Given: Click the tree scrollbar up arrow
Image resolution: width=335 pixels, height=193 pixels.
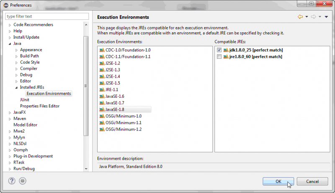Looking at the screenshot, I should [x=86, y=25].
